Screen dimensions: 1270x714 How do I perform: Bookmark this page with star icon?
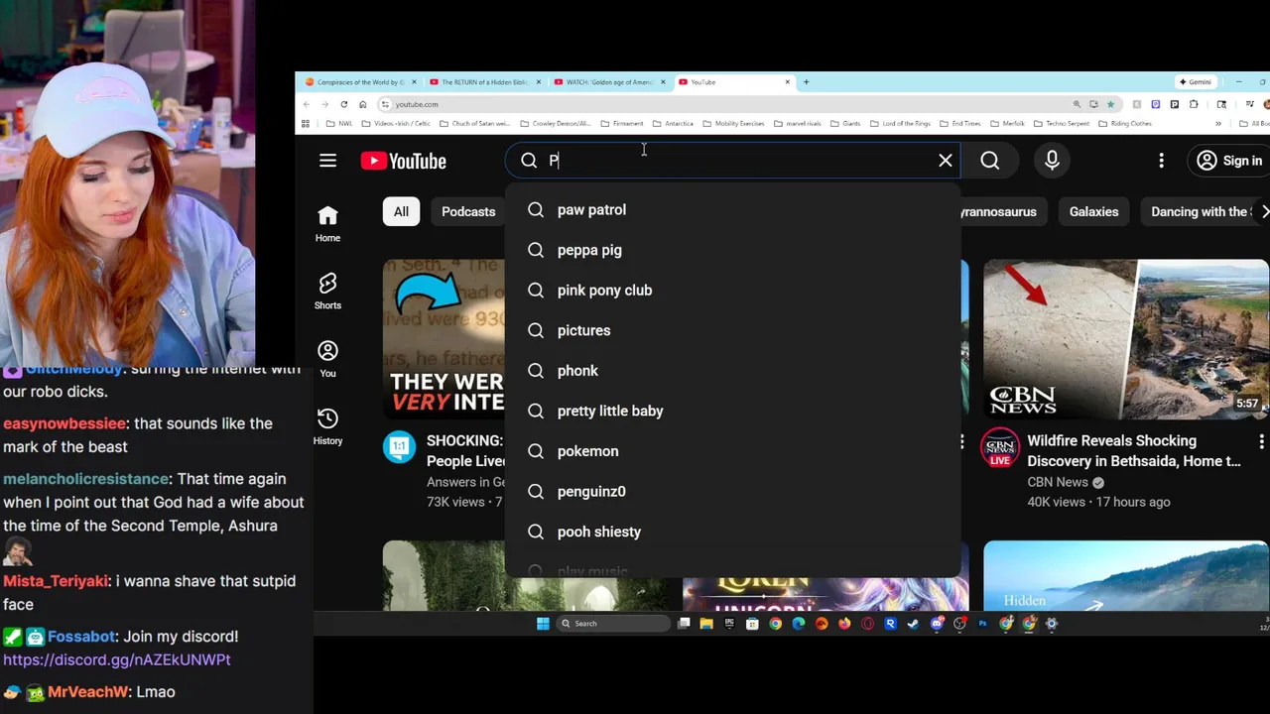[1110, 104]
